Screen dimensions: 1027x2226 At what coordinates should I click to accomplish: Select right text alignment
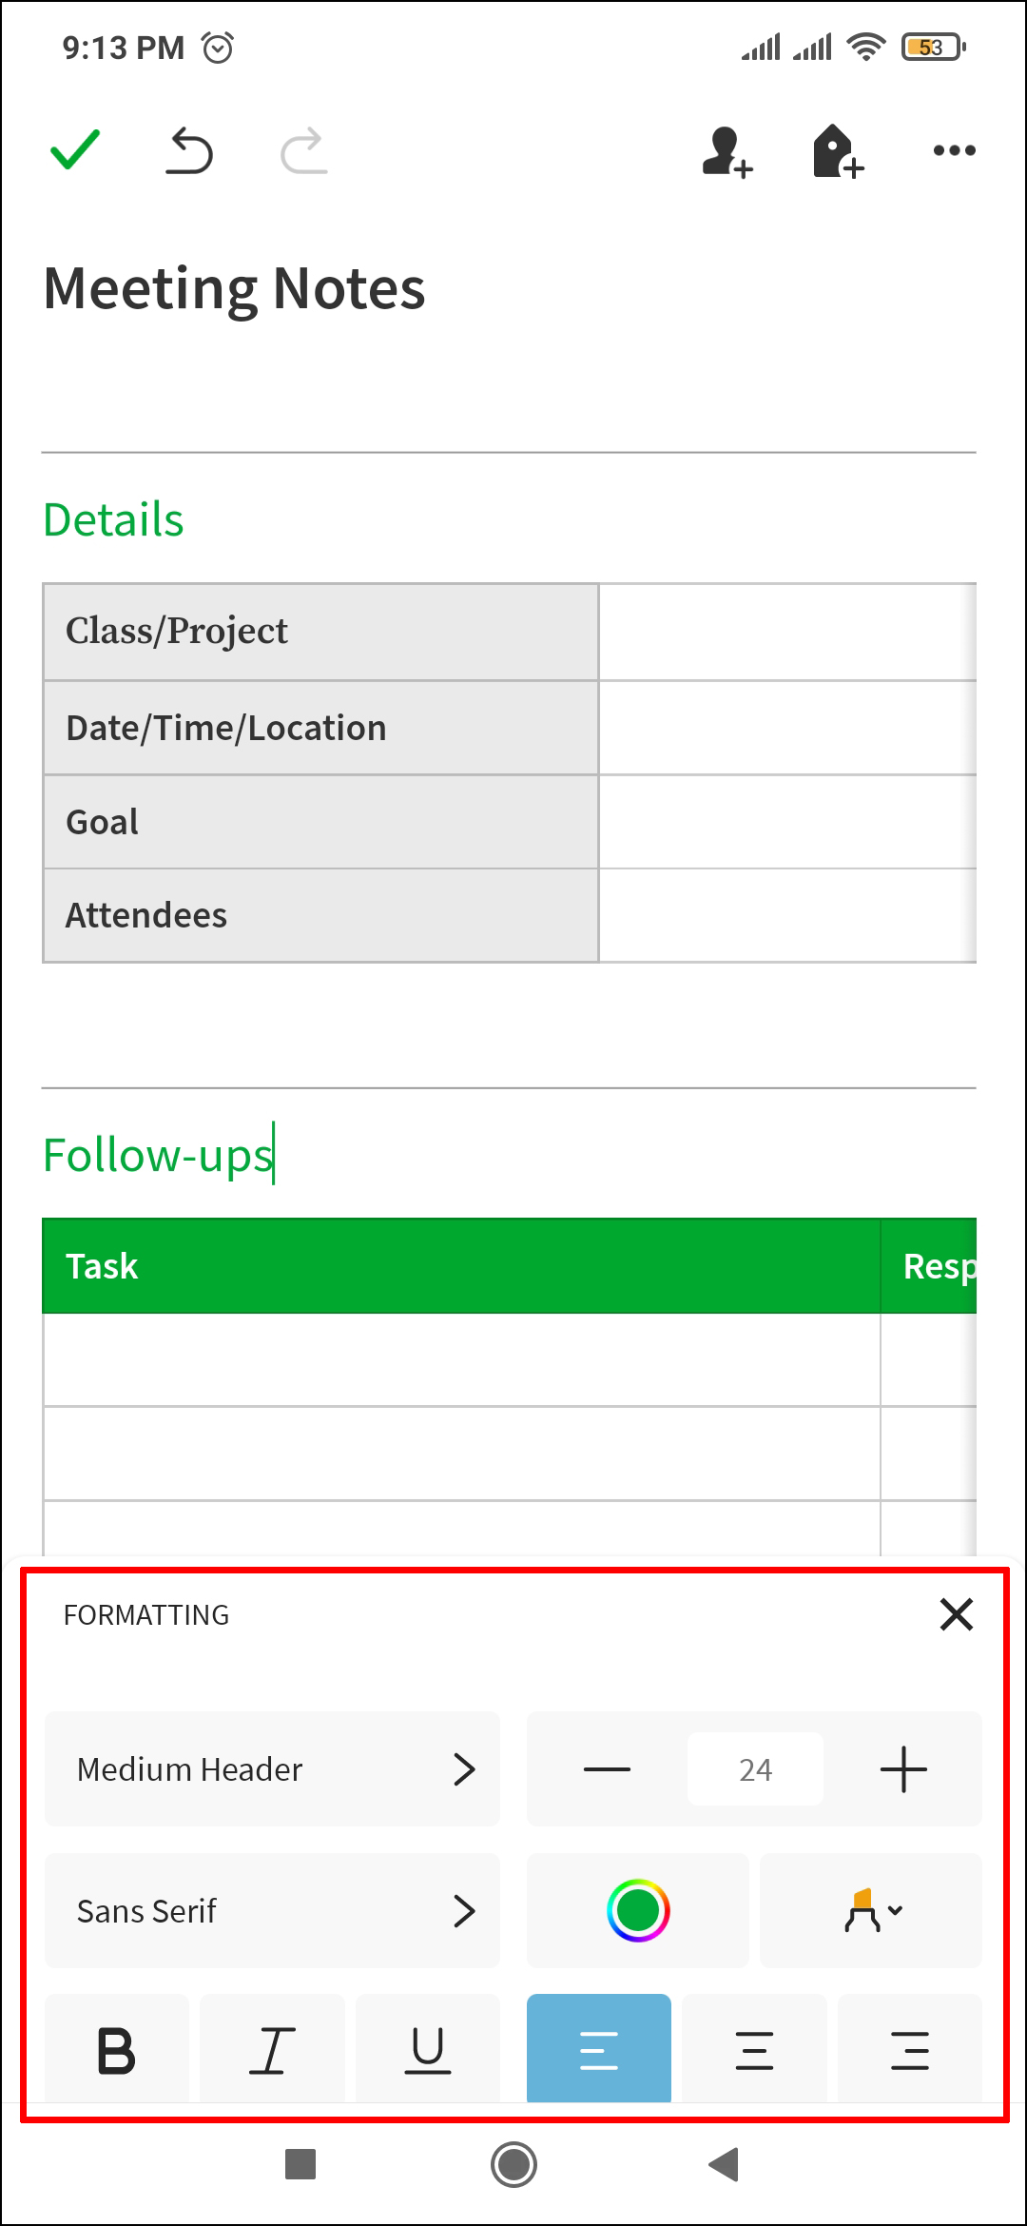910,2049
